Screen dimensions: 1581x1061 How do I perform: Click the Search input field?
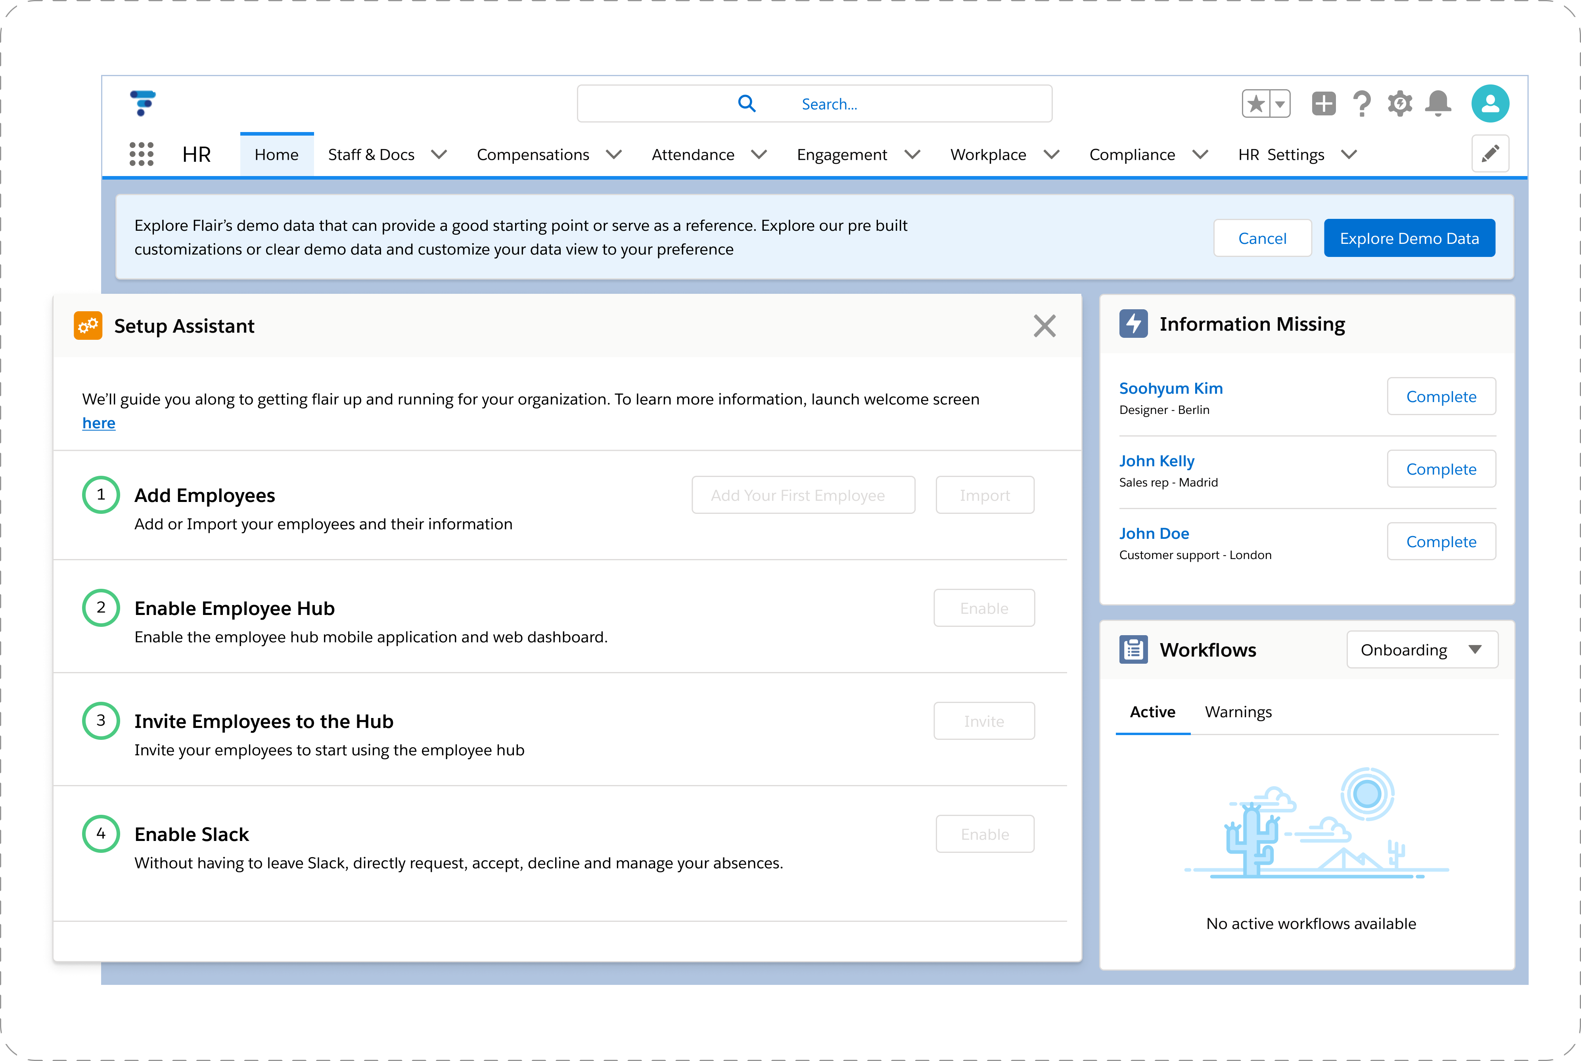click(x=814, y=104)
